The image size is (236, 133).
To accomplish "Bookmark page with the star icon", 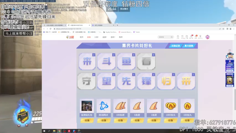I will tap(223, 29).
